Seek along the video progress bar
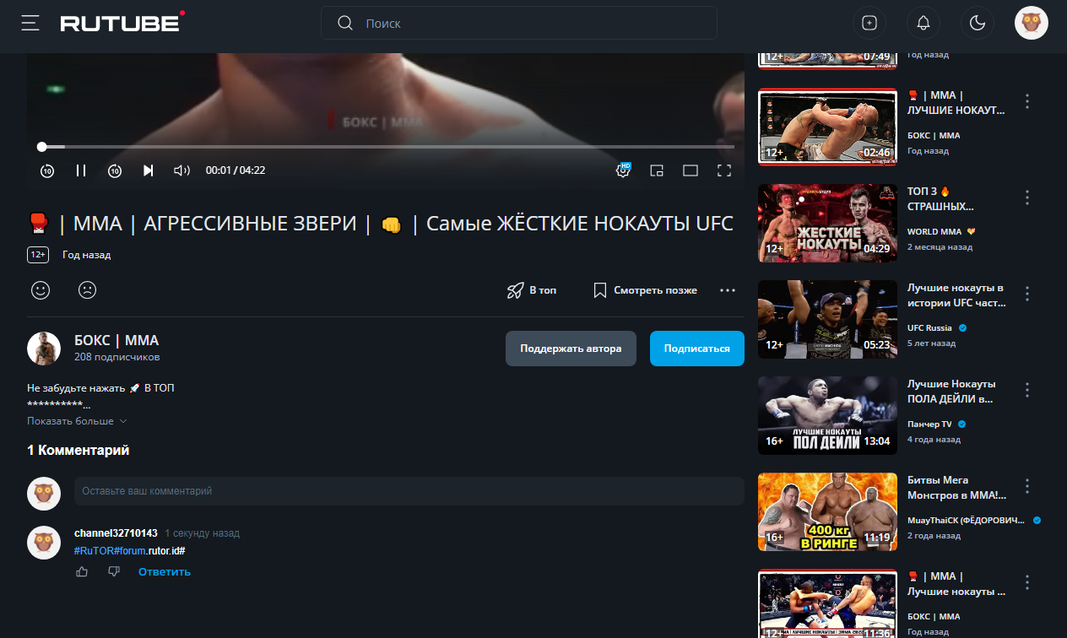1067x638 pixels. point(386,147)
